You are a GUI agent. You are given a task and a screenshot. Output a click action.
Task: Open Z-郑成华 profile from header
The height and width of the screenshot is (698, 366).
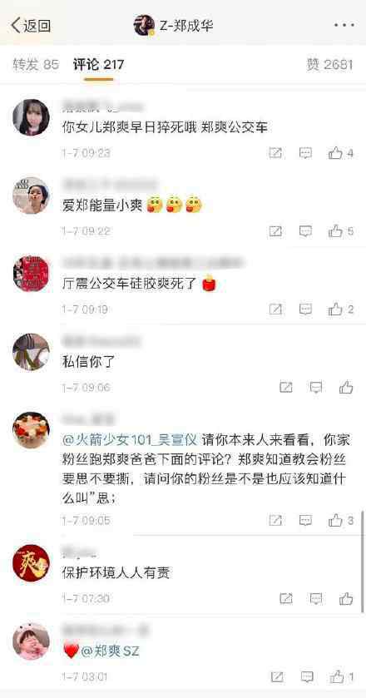pos(174,25)
